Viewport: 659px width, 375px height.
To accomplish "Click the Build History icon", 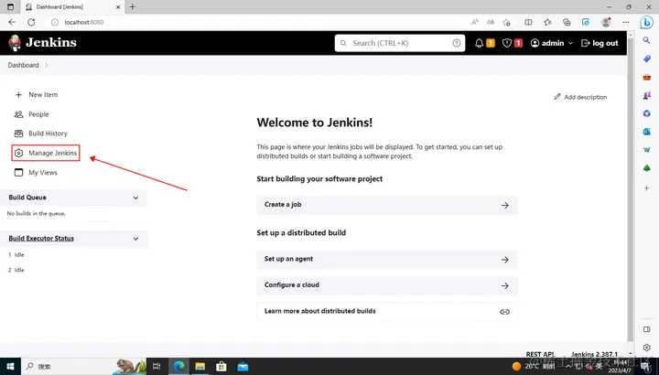I will pos(18,134).
